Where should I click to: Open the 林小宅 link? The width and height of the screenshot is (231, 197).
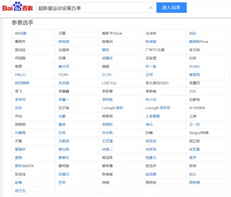151,99
